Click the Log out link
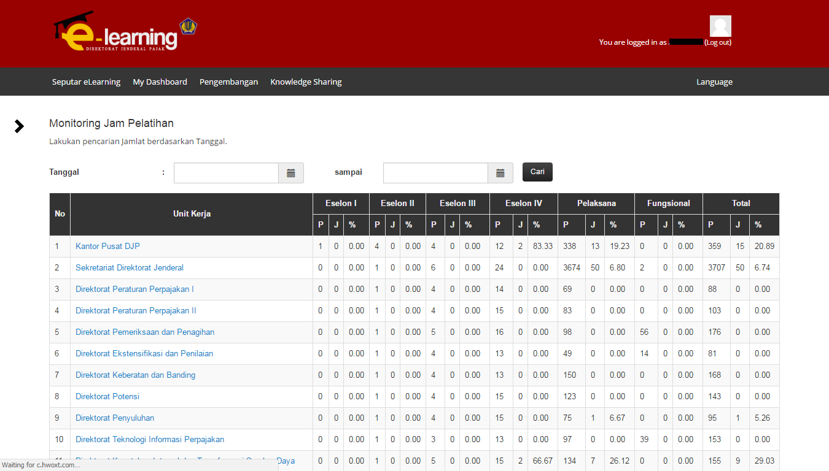Image resolution: width=829 pixels, height=471 pixels. pos(718,42)
